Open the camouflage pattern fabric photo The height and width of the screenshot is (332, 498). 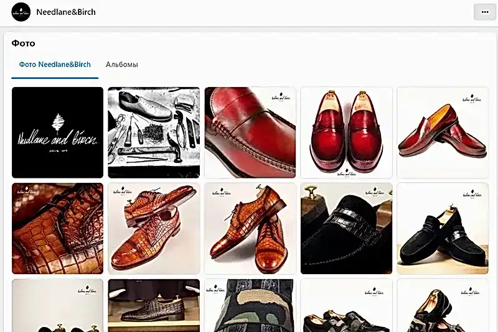250,305
